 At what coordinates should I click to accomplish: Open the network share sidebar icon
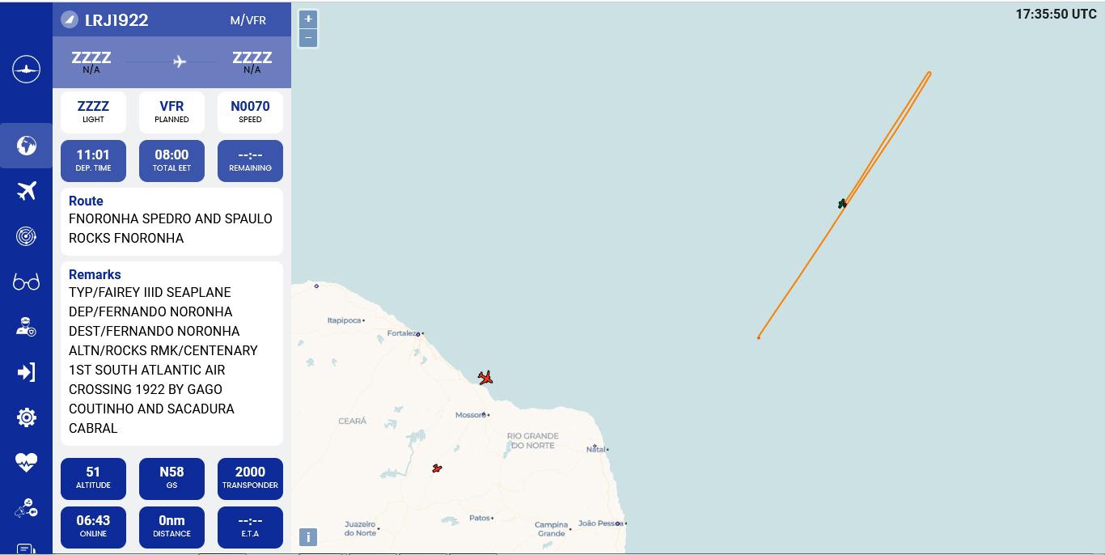coord(26,509)
